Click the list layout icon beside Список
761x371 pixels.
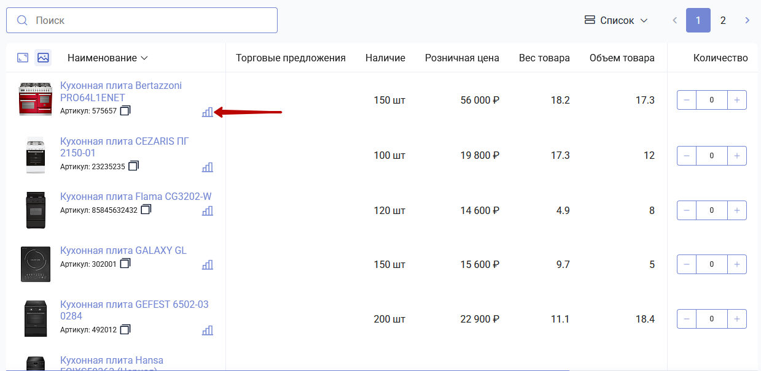click(590, 20)
